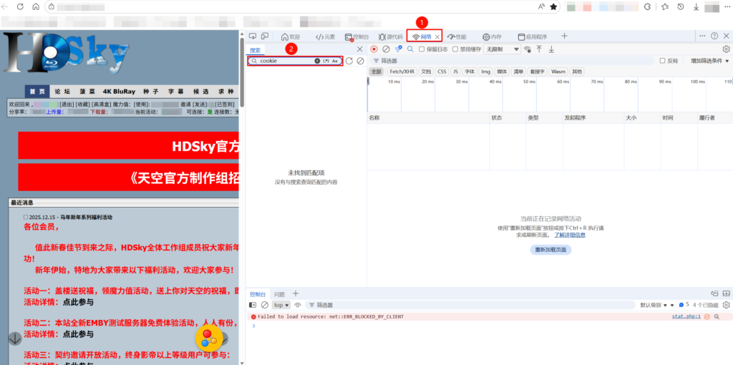Expand the 增加筛选条件 dropdown

click(x=709, y=61)
